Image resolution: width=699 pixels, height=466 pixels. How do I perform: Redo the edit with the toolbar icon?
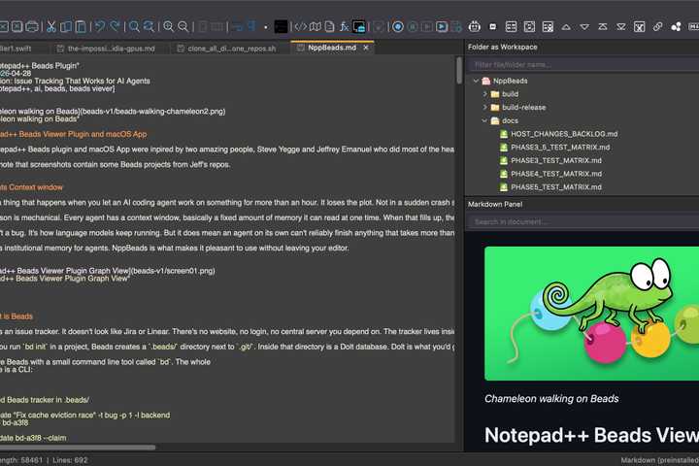[x=115, y=26]
